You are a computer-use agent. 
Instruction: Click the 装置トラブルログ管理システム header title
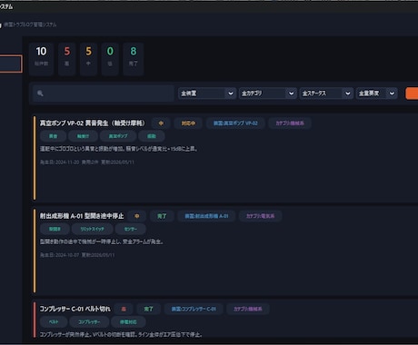(30, 25)
